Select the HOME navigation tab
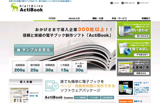This screenshot has height=103, width=160. 45,19
